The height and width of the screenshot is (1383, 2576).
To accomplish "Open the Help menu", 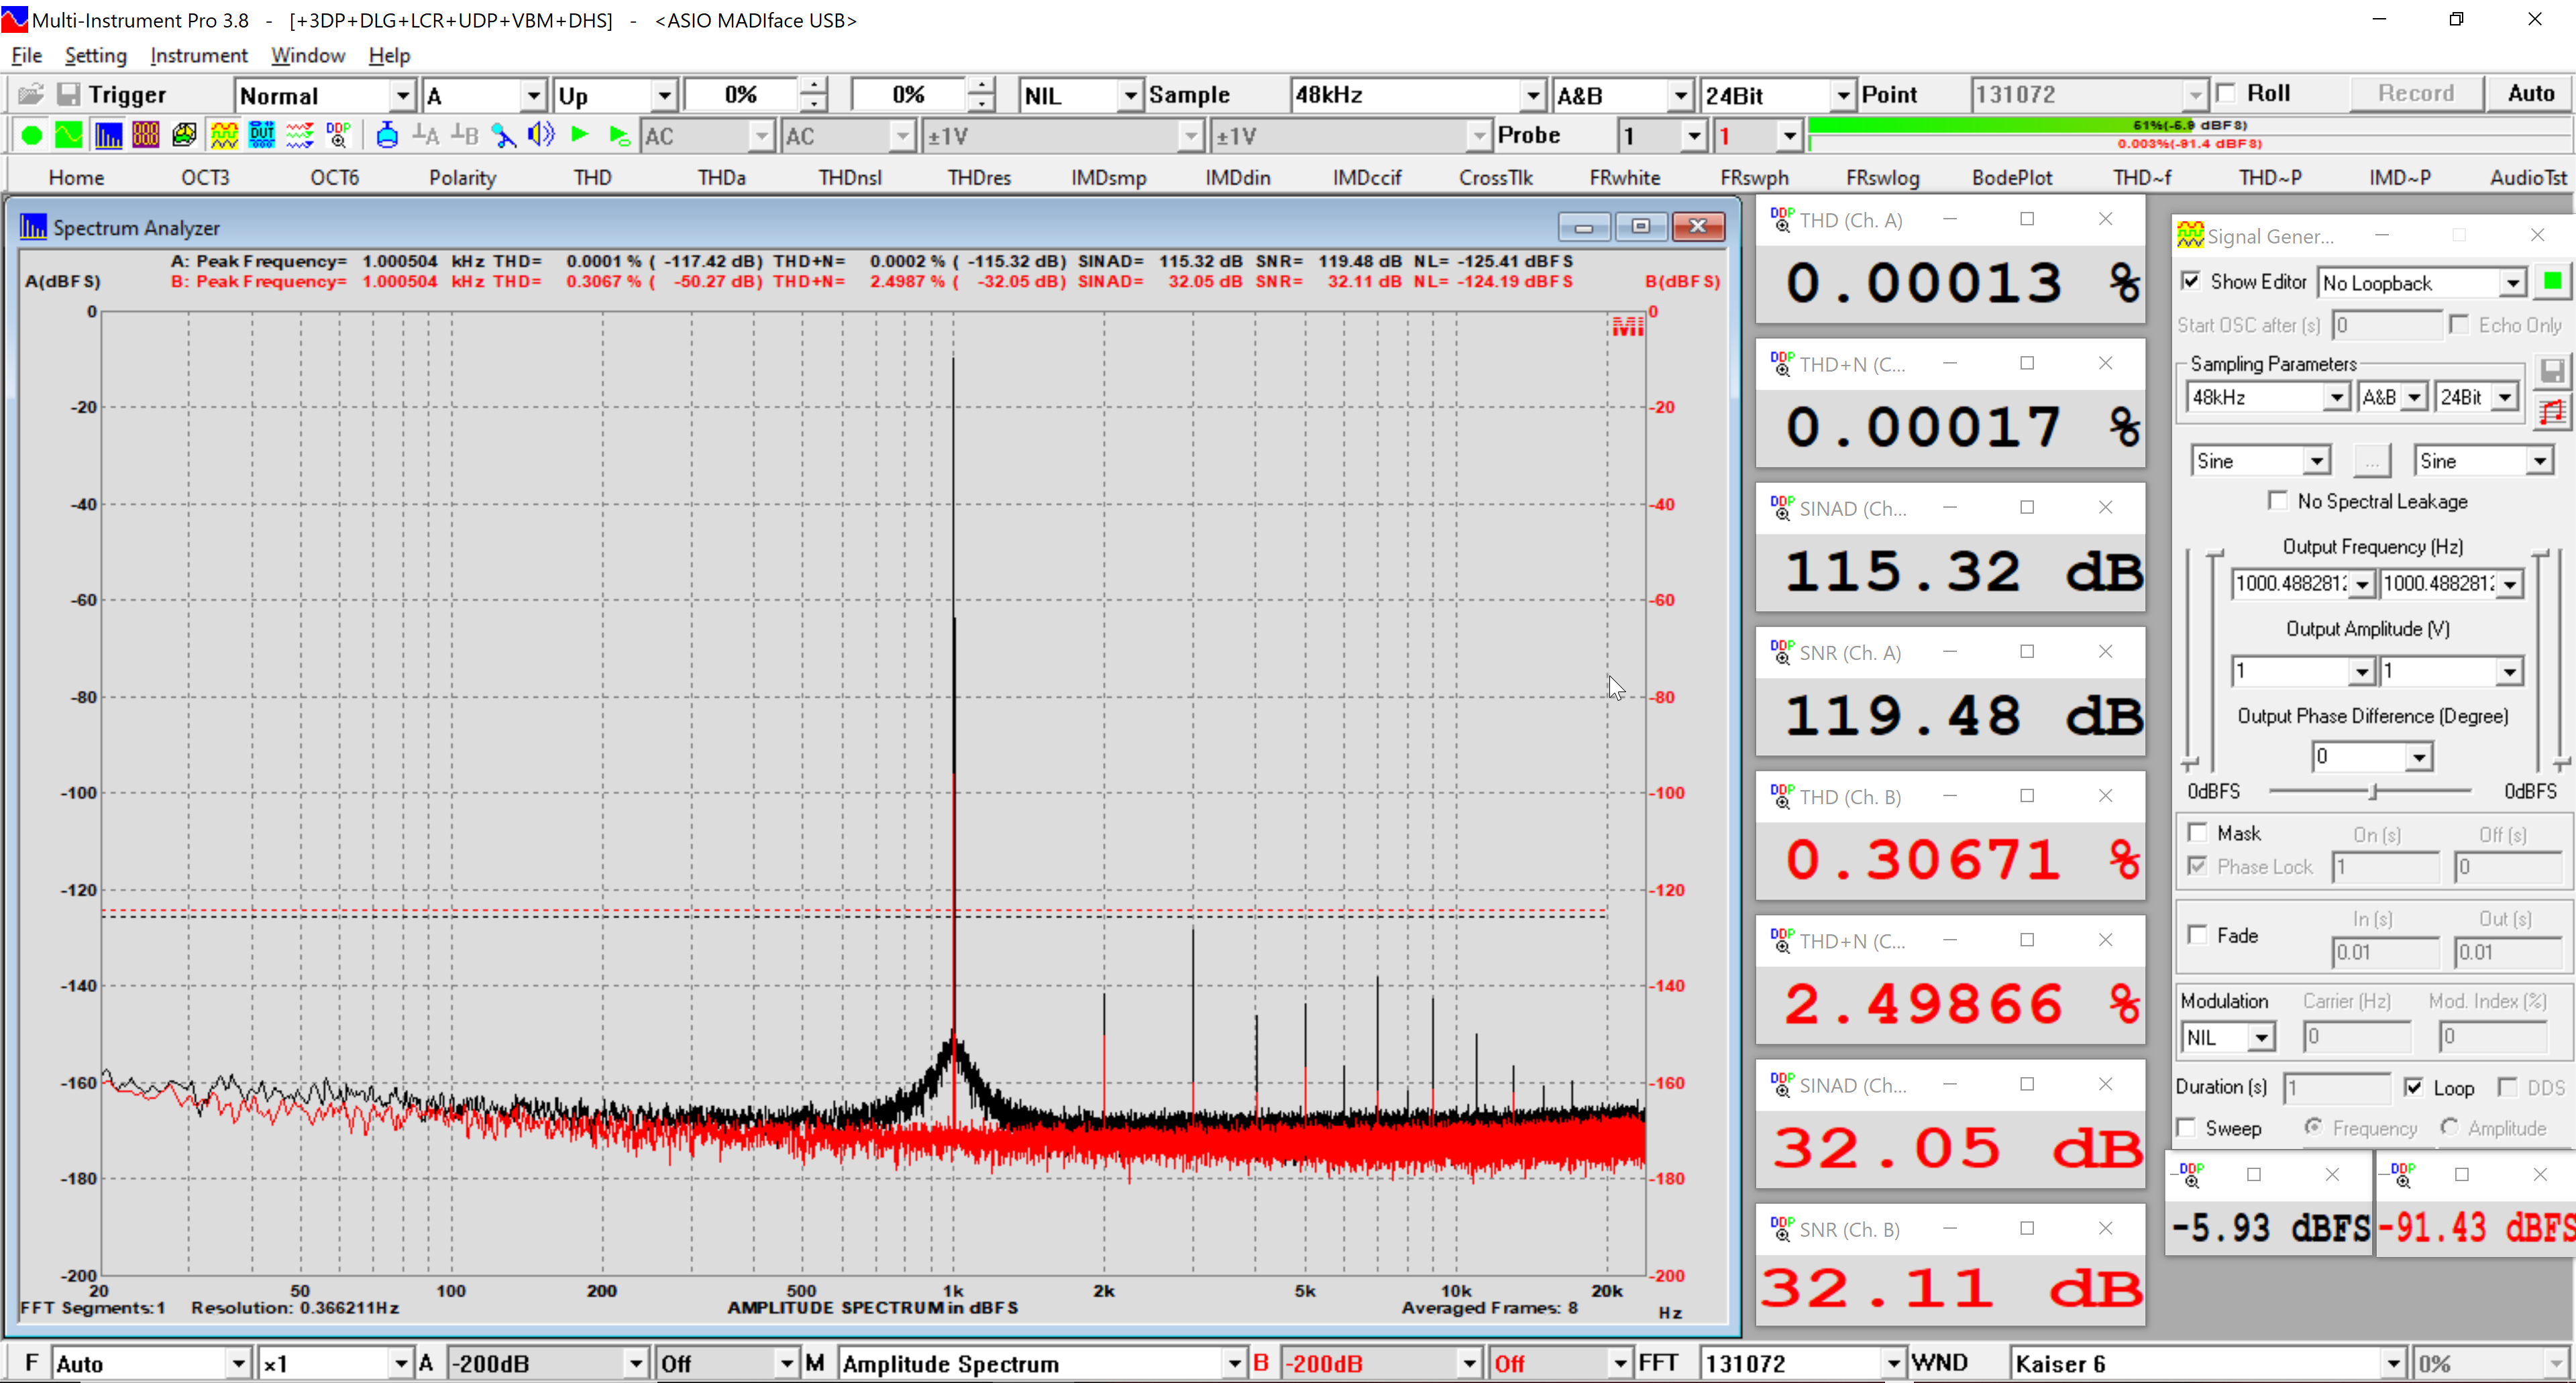I will [389, 55].
